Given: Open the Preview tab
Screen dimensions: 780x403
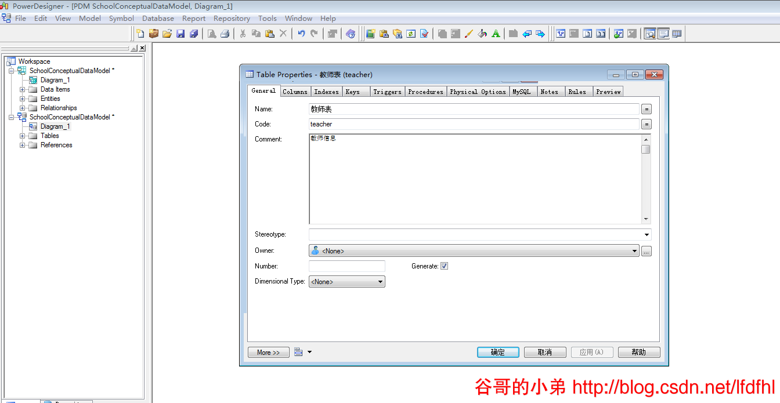Looking at the screenshot, I should pos(608,92).
